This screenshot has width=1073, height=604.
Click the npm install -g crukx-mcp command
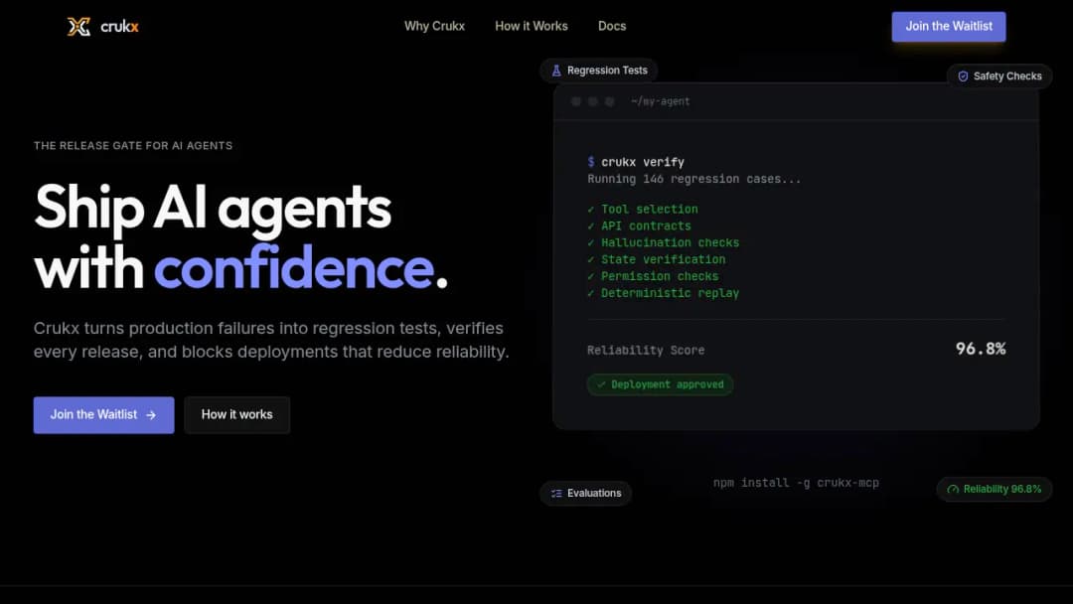point(796,483)
